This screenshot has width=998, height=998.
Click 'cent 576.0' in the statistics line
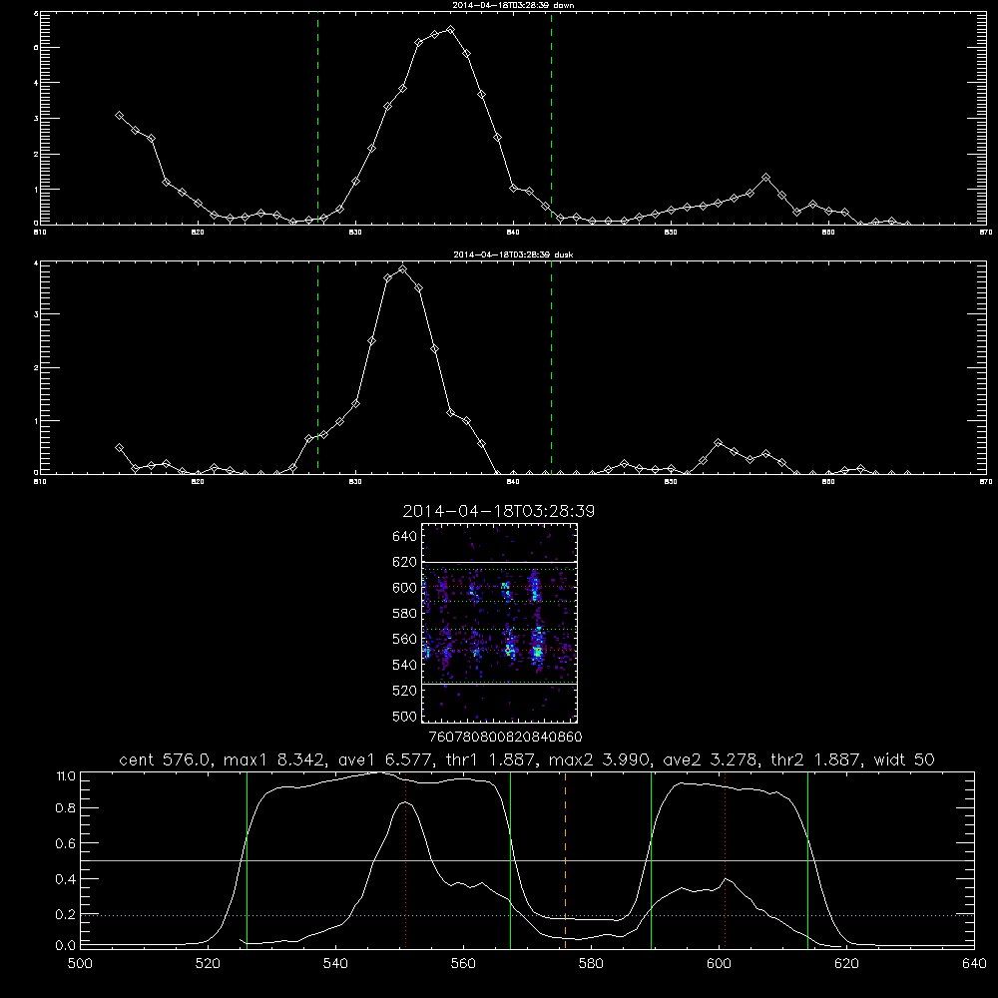point(165,759)
